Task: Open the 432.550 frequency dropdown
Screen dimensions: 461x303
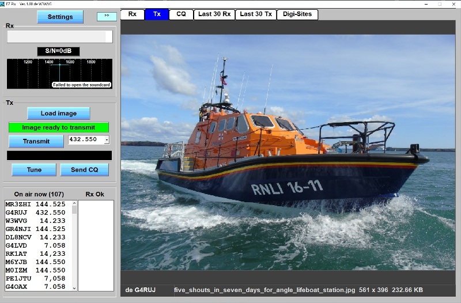Action: 107,139
